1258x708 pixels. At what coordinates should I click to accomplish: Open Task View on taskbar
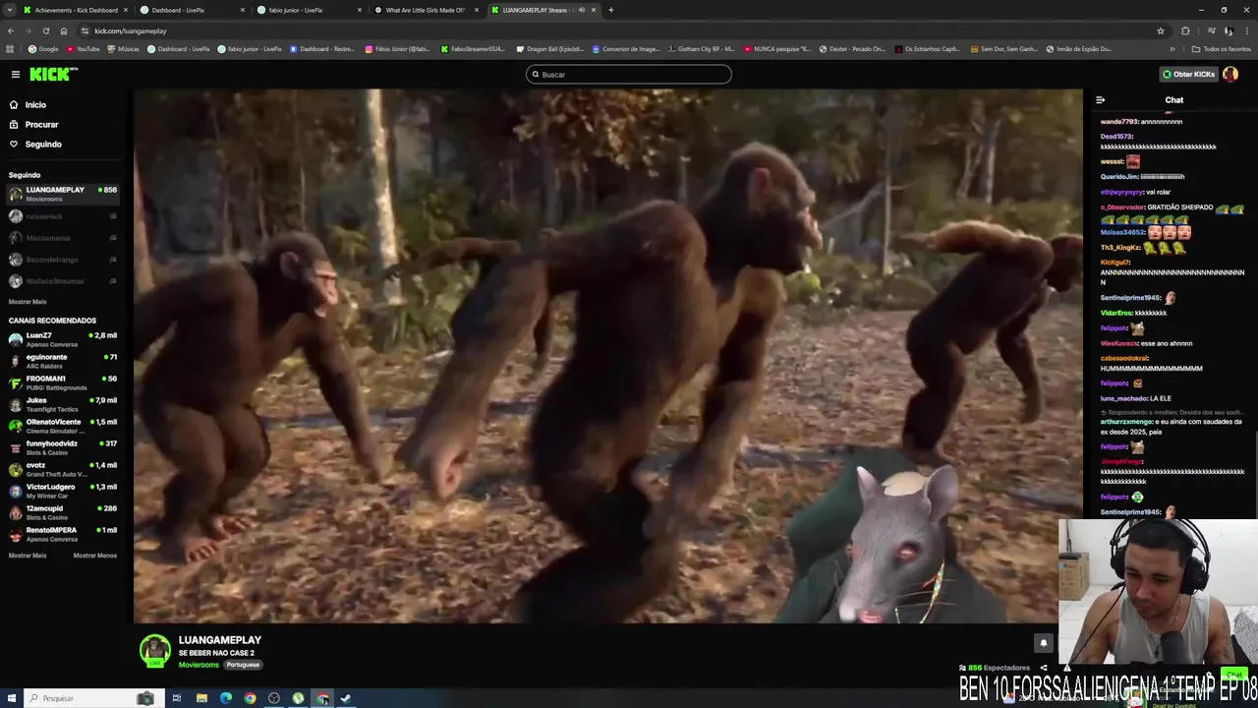coord(177,698)
